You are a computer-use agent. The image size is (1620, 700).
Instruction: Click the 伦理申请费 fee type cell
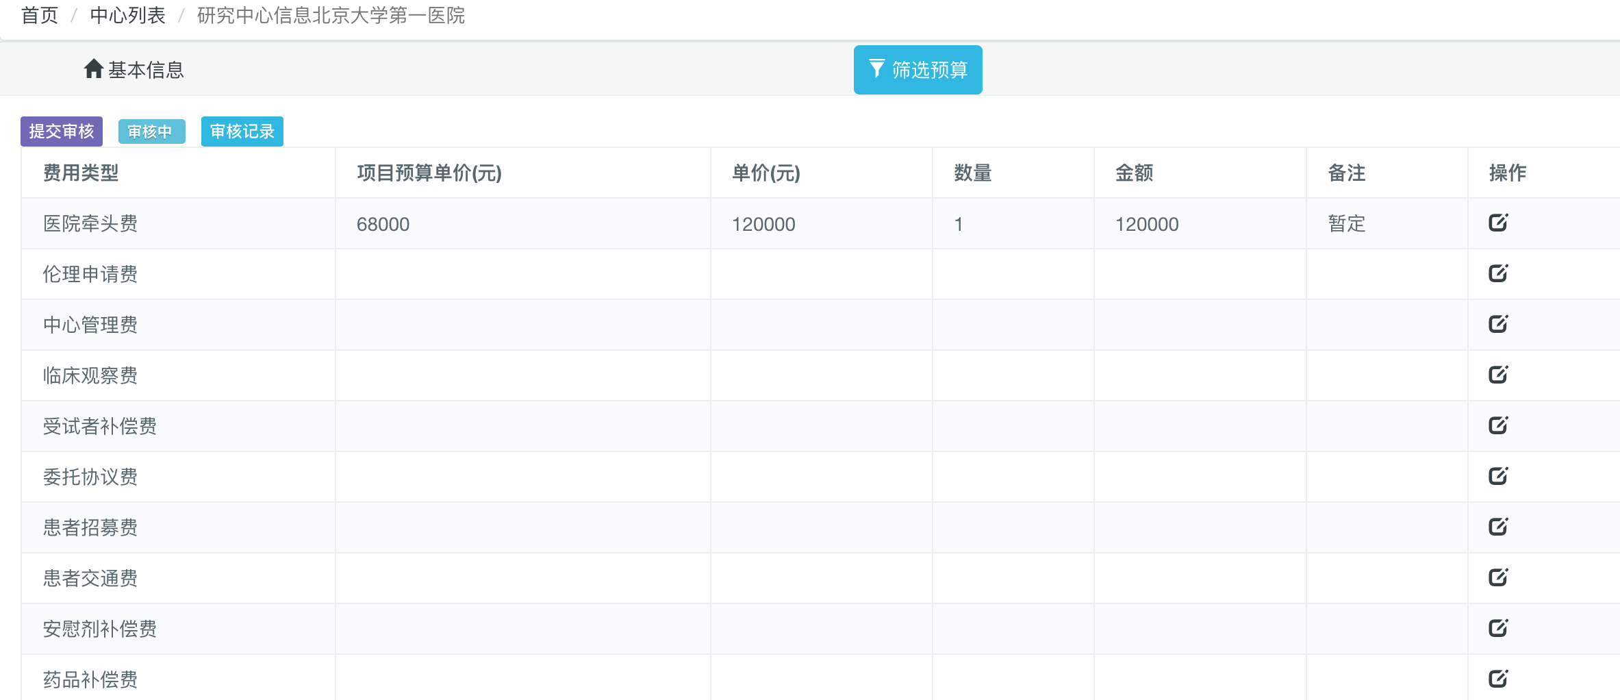click(178, 274)
